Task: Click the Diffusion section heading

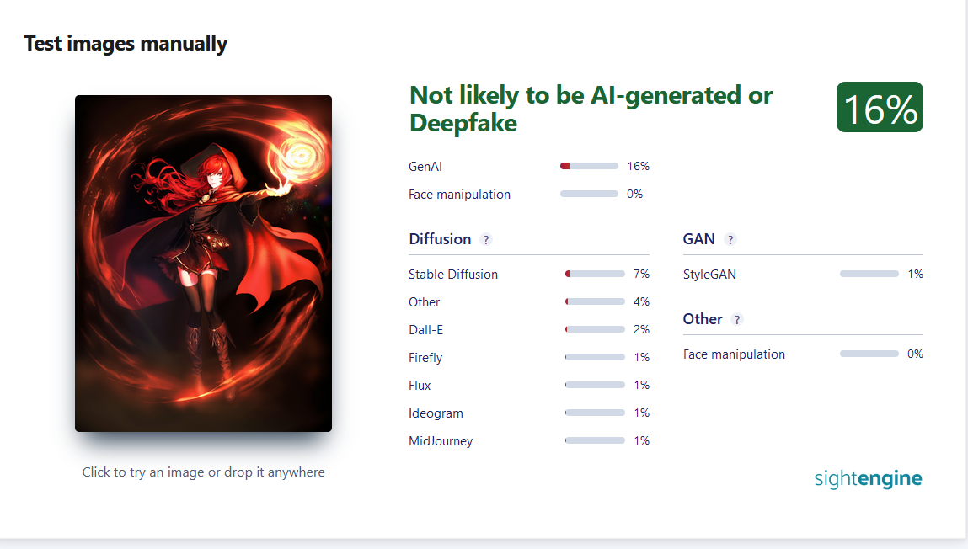Action: 440,239
